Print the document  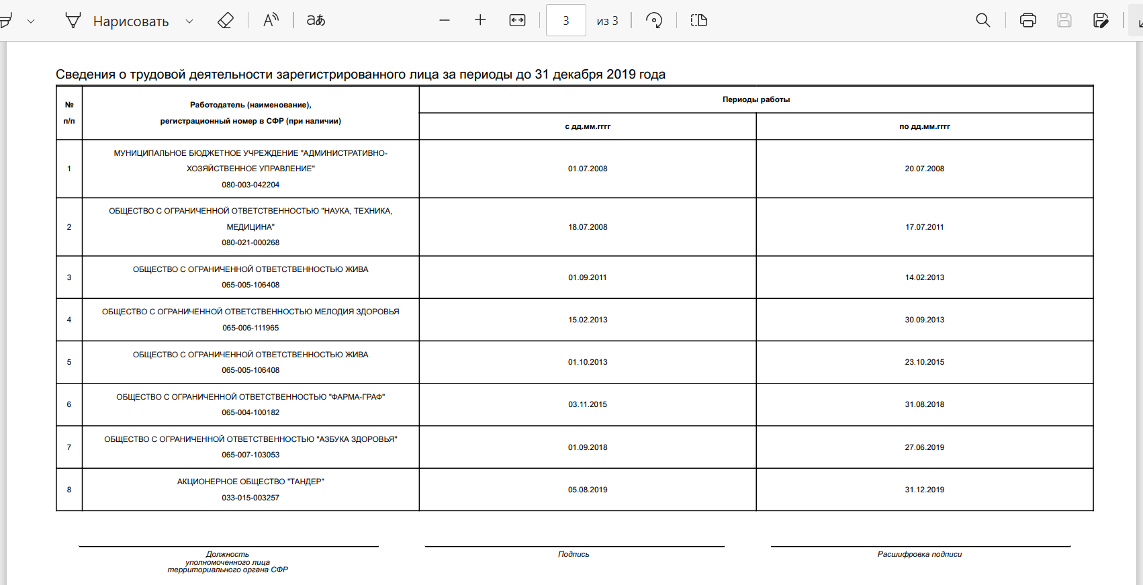pyautogui.click(x=1027, y=21)
